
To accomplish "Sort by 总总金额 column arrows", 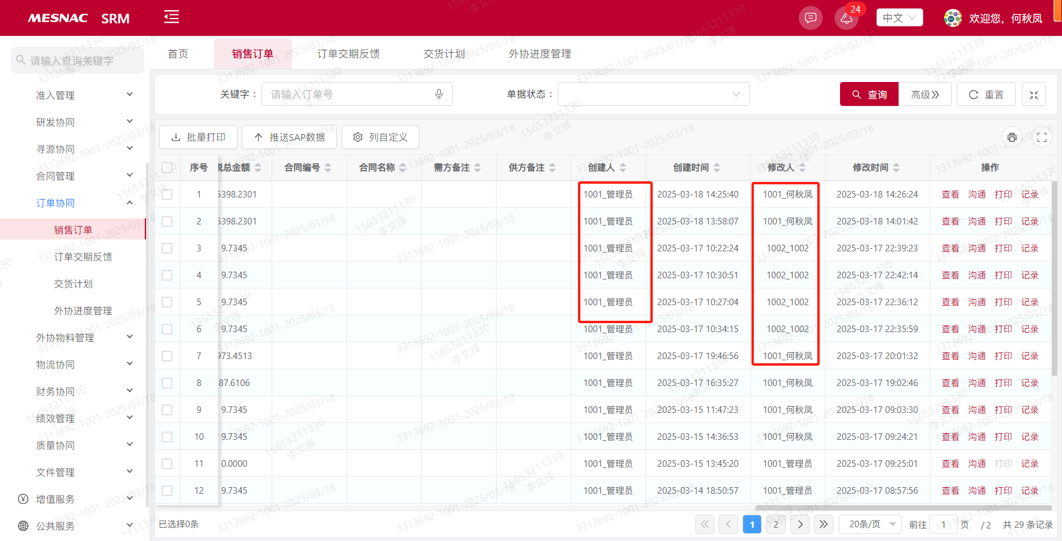I will point(258,168).
